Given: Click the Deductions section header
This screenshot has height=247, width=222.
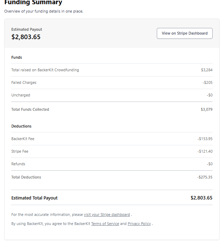Looking at the screenshot, I should pos(21,126).
